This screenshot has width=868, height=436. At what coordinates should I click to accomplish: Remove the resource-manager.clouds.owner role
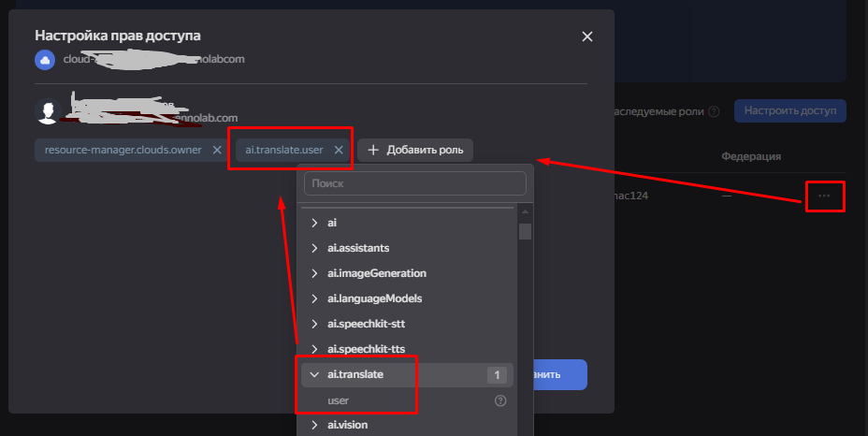click(x=217, y=150)
